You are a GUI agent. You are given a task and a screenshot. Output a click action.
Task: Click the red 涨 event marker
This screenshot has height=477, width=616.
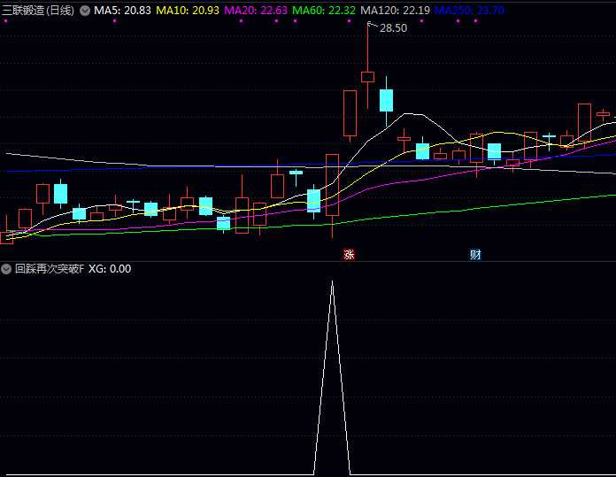coord(349,255)
